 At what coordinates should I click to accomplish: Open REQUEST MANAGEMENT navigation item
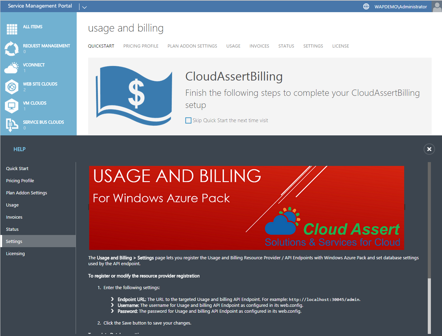[x=46, y=46]
